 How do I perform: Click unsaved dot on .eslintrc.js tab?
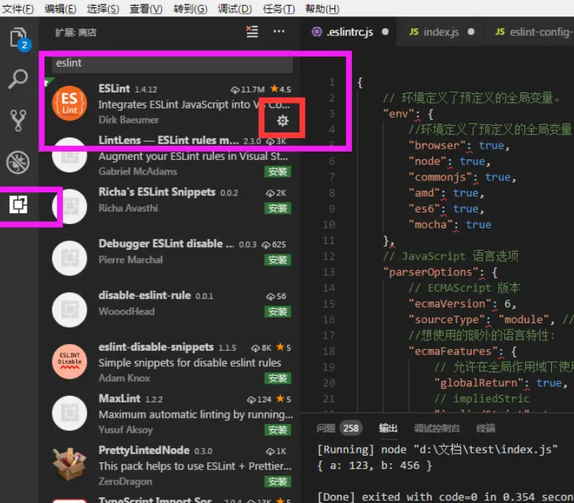(x=385, y=32)
